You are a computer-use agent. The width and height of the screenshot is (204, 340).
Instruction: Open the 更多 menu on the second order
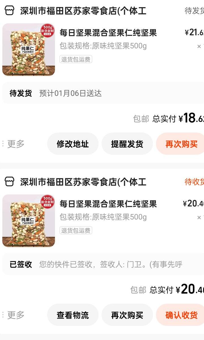13,315
